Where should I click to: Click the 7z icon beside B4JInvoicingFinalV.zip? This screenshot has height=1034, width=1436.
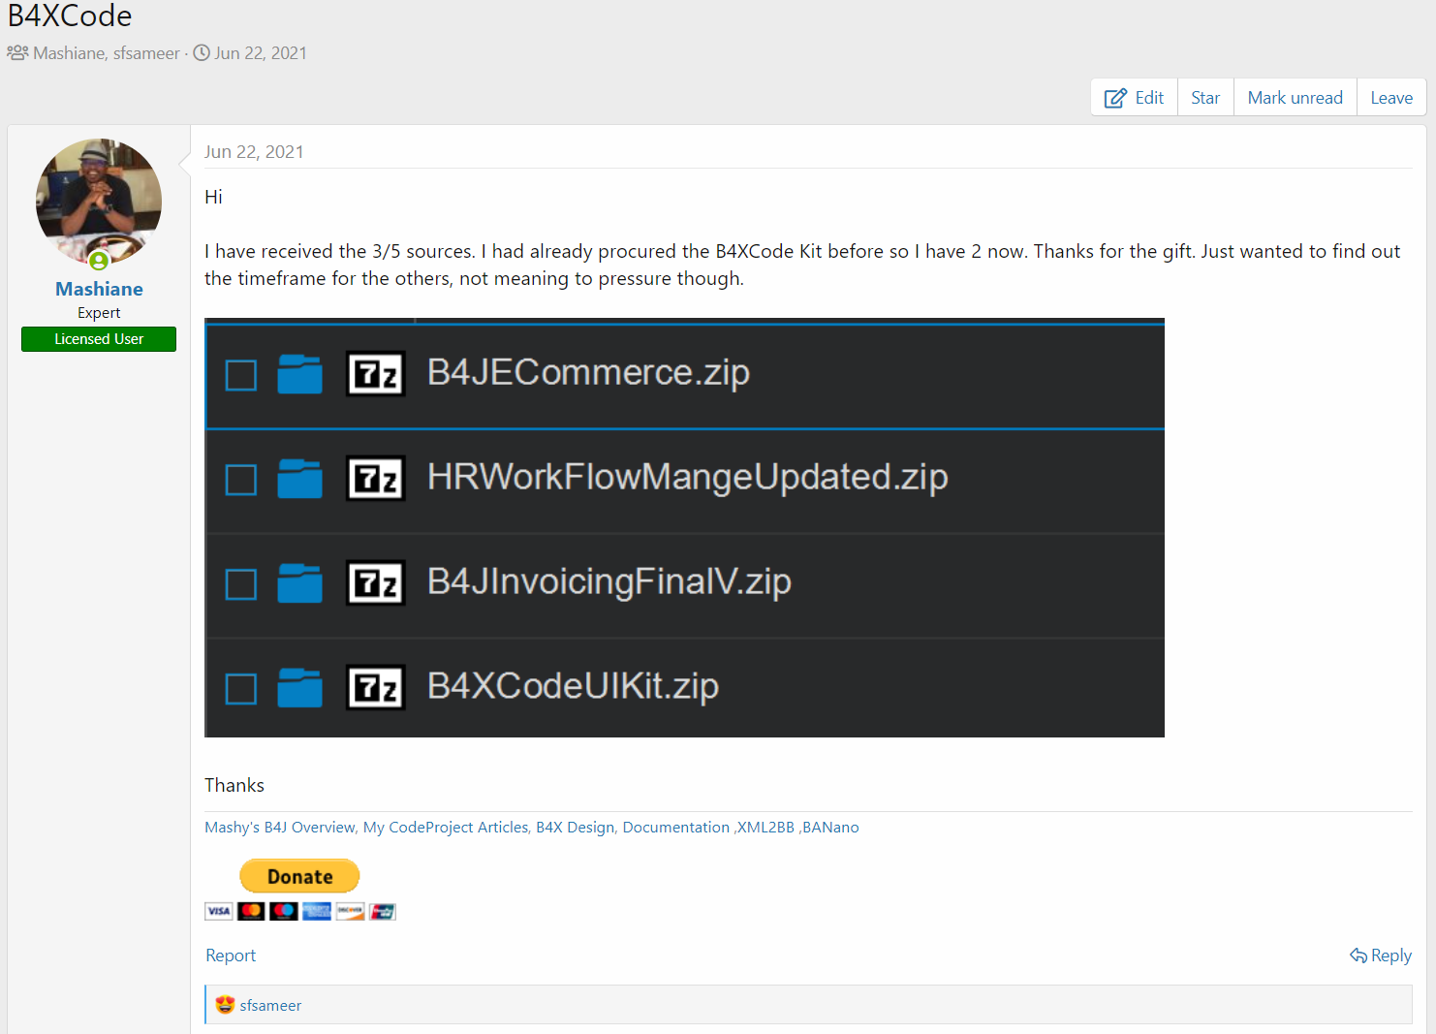(x=376, y=583)
